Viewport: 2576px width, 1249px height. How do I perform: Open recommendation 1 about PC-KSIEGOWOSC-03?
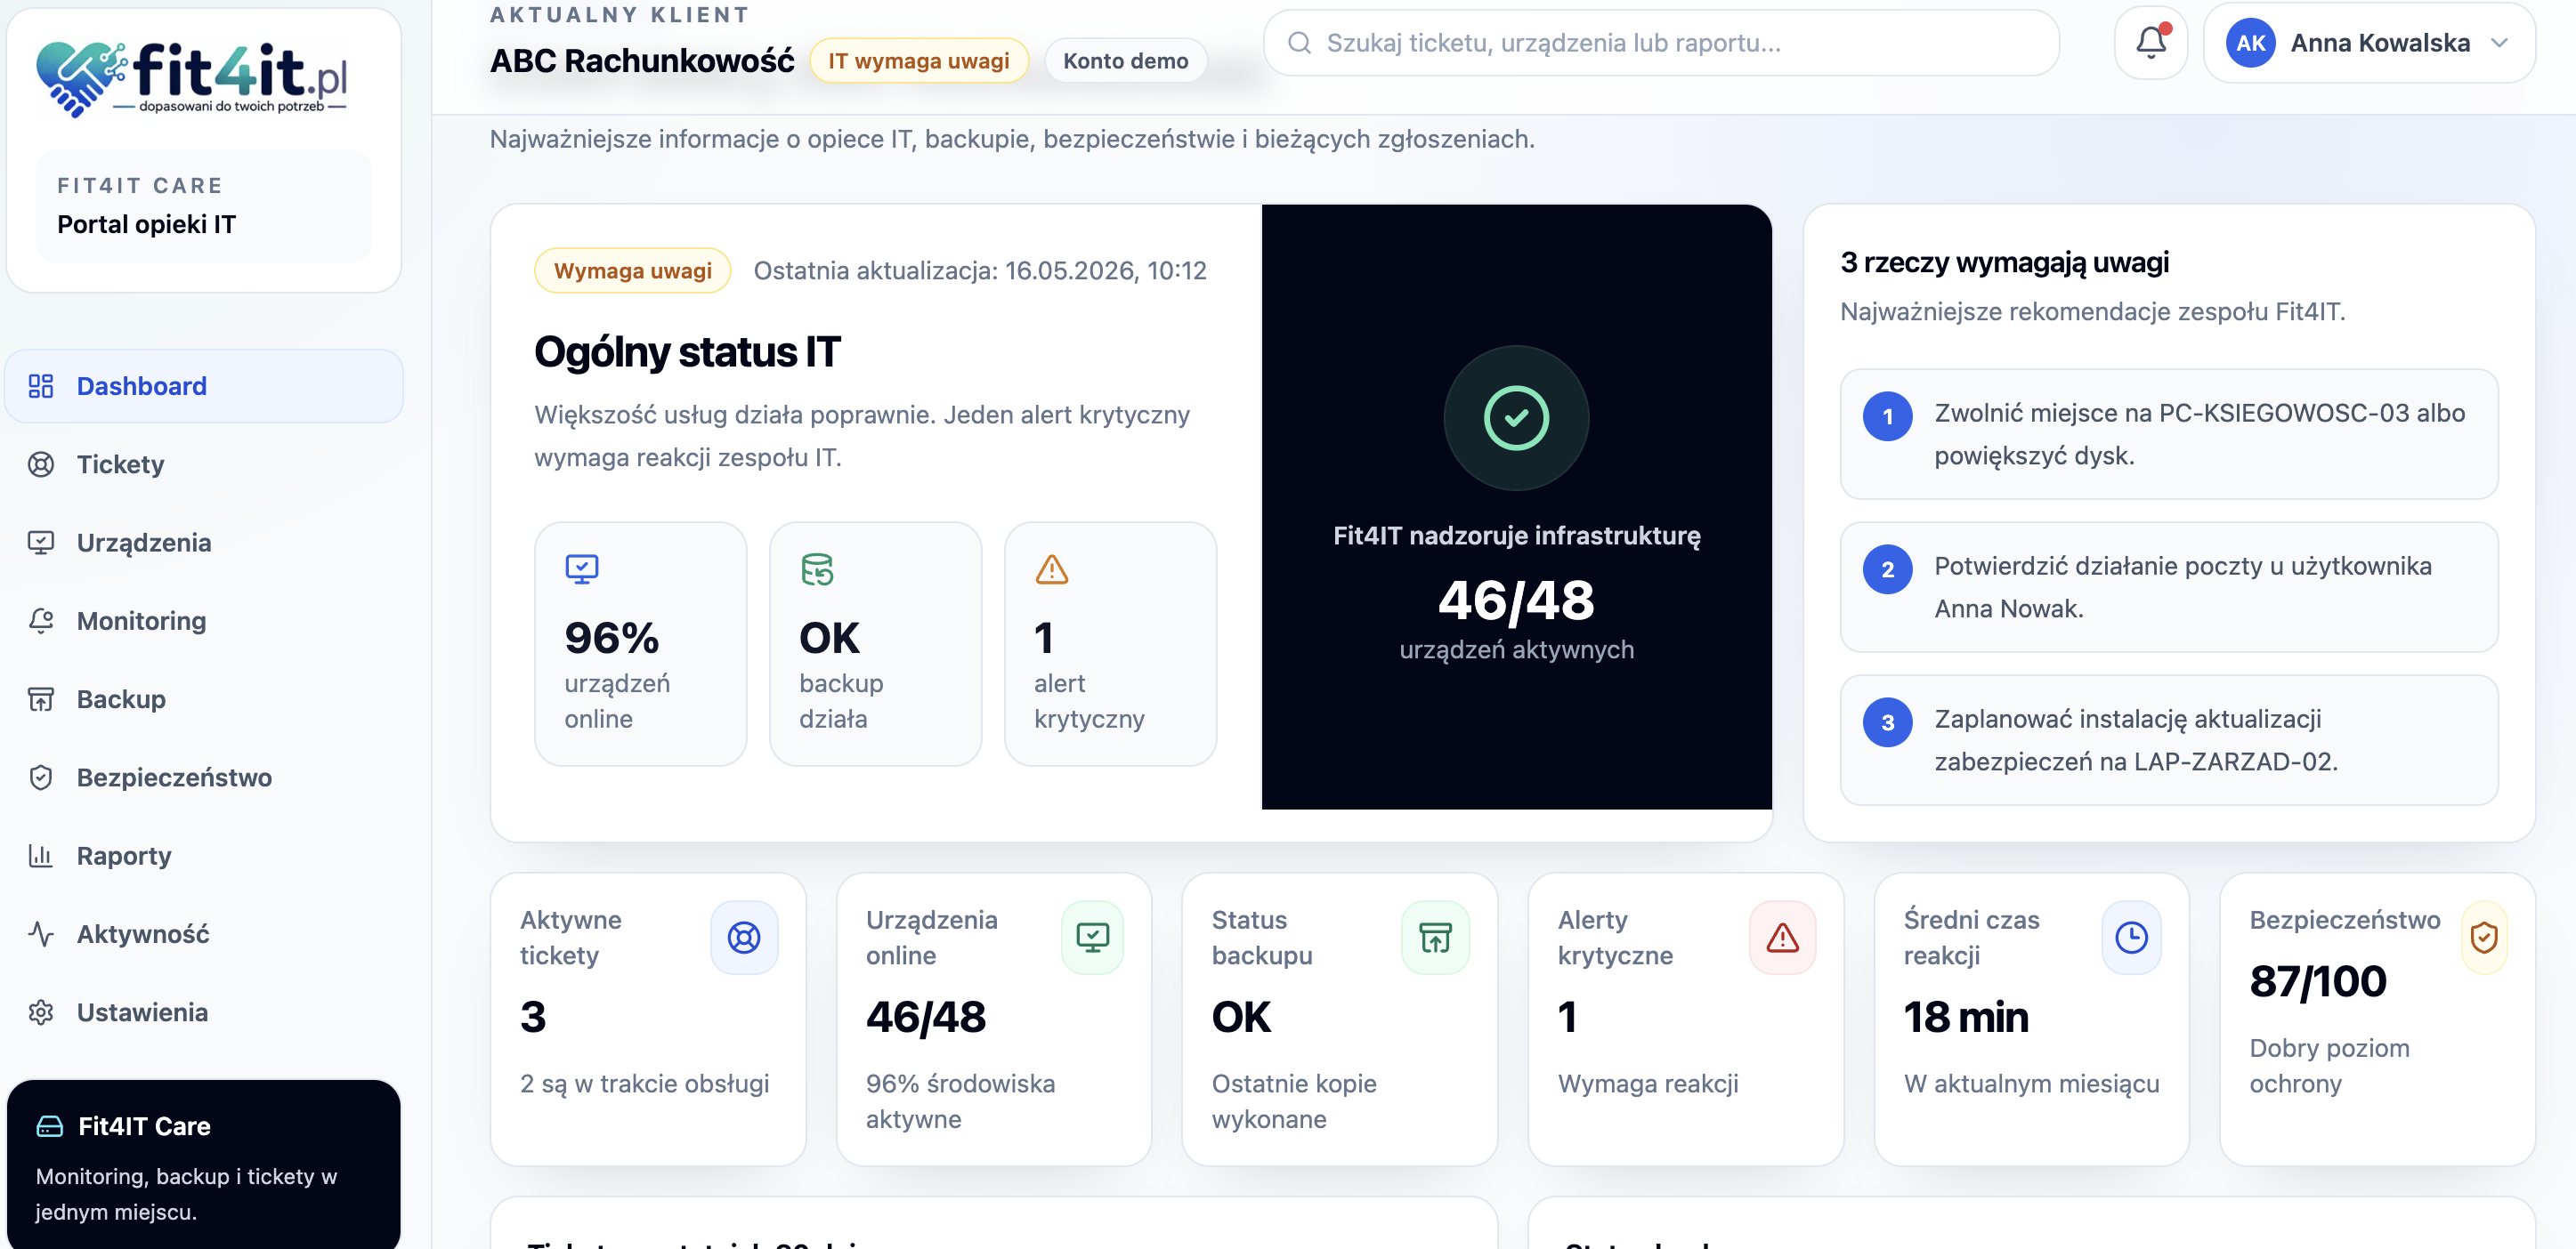[2168, 433]
